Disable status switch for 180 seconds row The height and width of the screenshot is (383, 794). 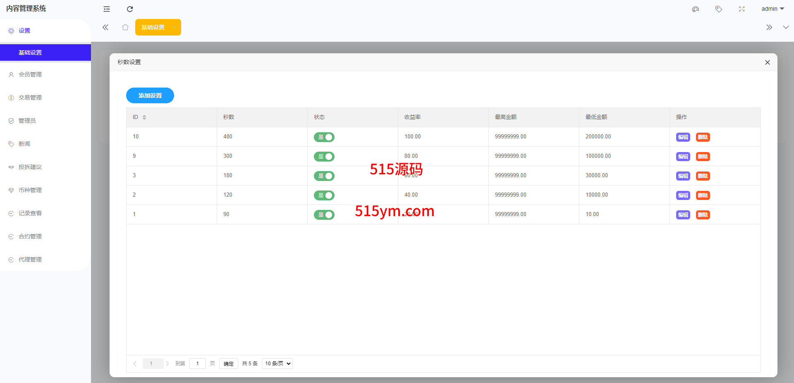point(324,176)
